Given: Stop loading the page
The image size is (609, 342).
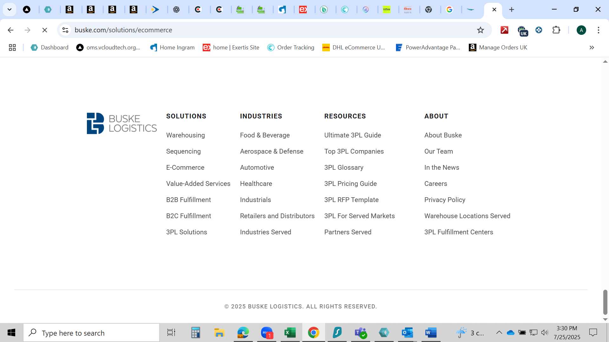Looking at the screenshot, I should pyautogui.click(x=45, y=30).
